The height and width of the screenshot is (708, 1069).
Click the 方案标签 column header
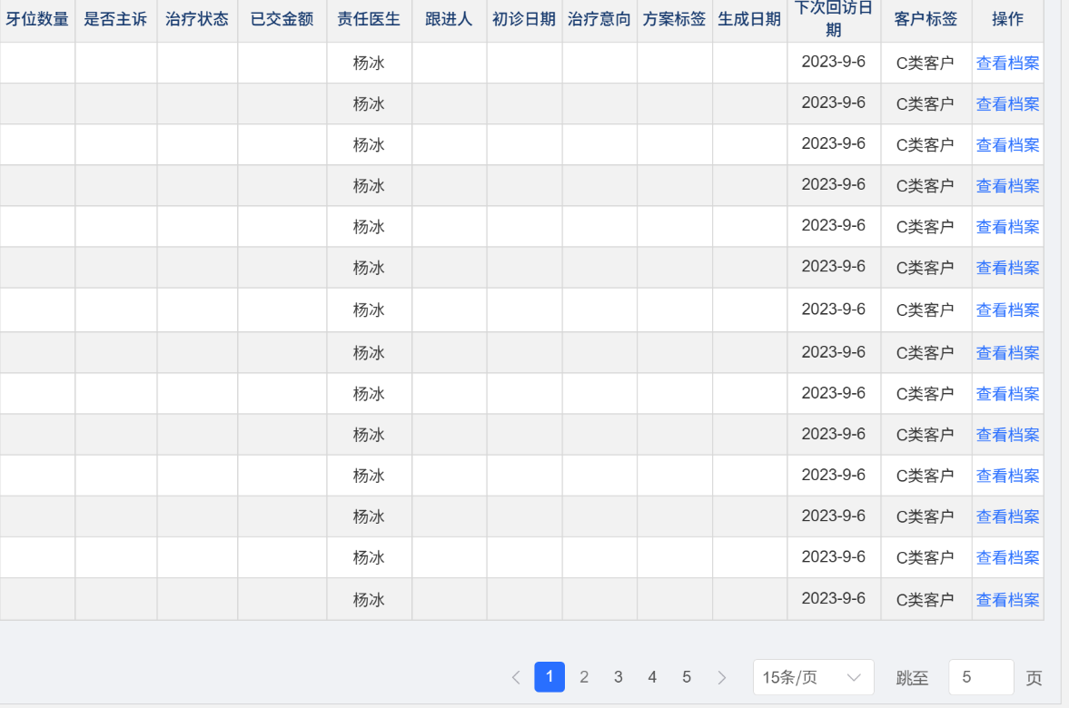674,19
